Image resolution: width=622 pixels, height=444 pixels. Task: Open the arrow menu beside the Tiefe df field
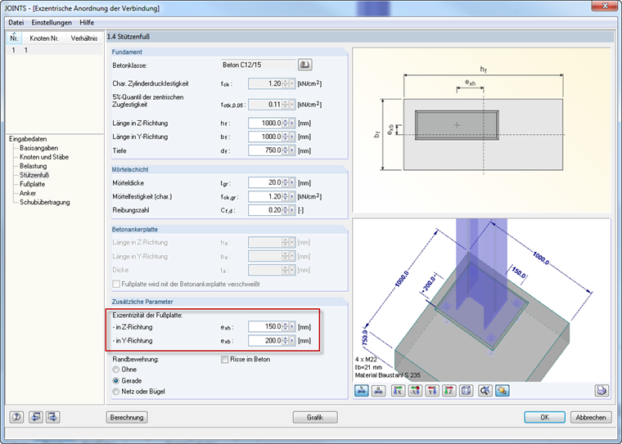coord(292,150)
